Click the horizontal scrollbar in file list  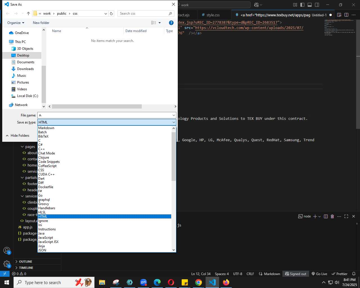pyautogui.click(x=97, y=107)
